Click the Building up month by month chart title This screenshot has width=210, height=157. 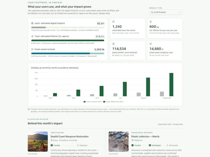coord(55,68)
